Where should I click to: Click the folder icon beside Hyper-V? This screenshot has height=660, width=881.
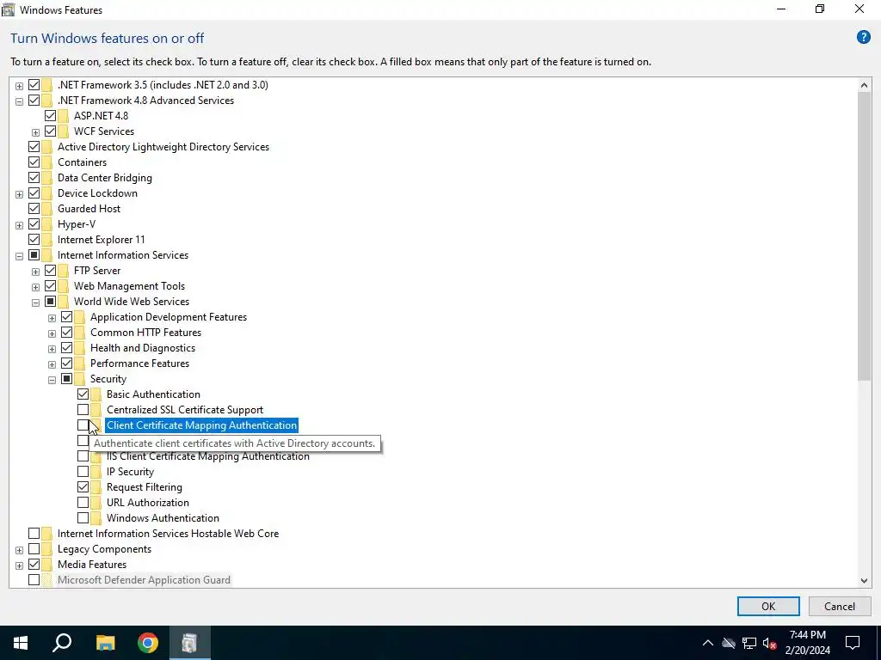(47, 224)
